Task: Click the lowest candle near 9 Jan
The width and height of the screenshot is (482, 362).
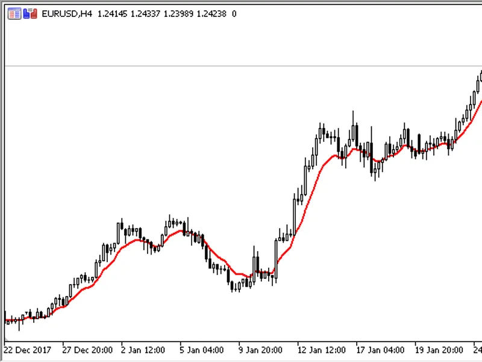Action: [x=232, y=285]
